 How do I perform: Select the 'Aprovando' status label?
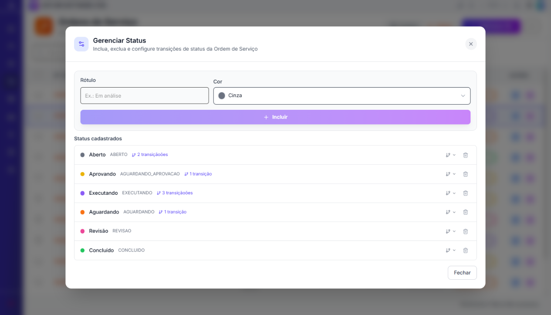coord(102,174)
